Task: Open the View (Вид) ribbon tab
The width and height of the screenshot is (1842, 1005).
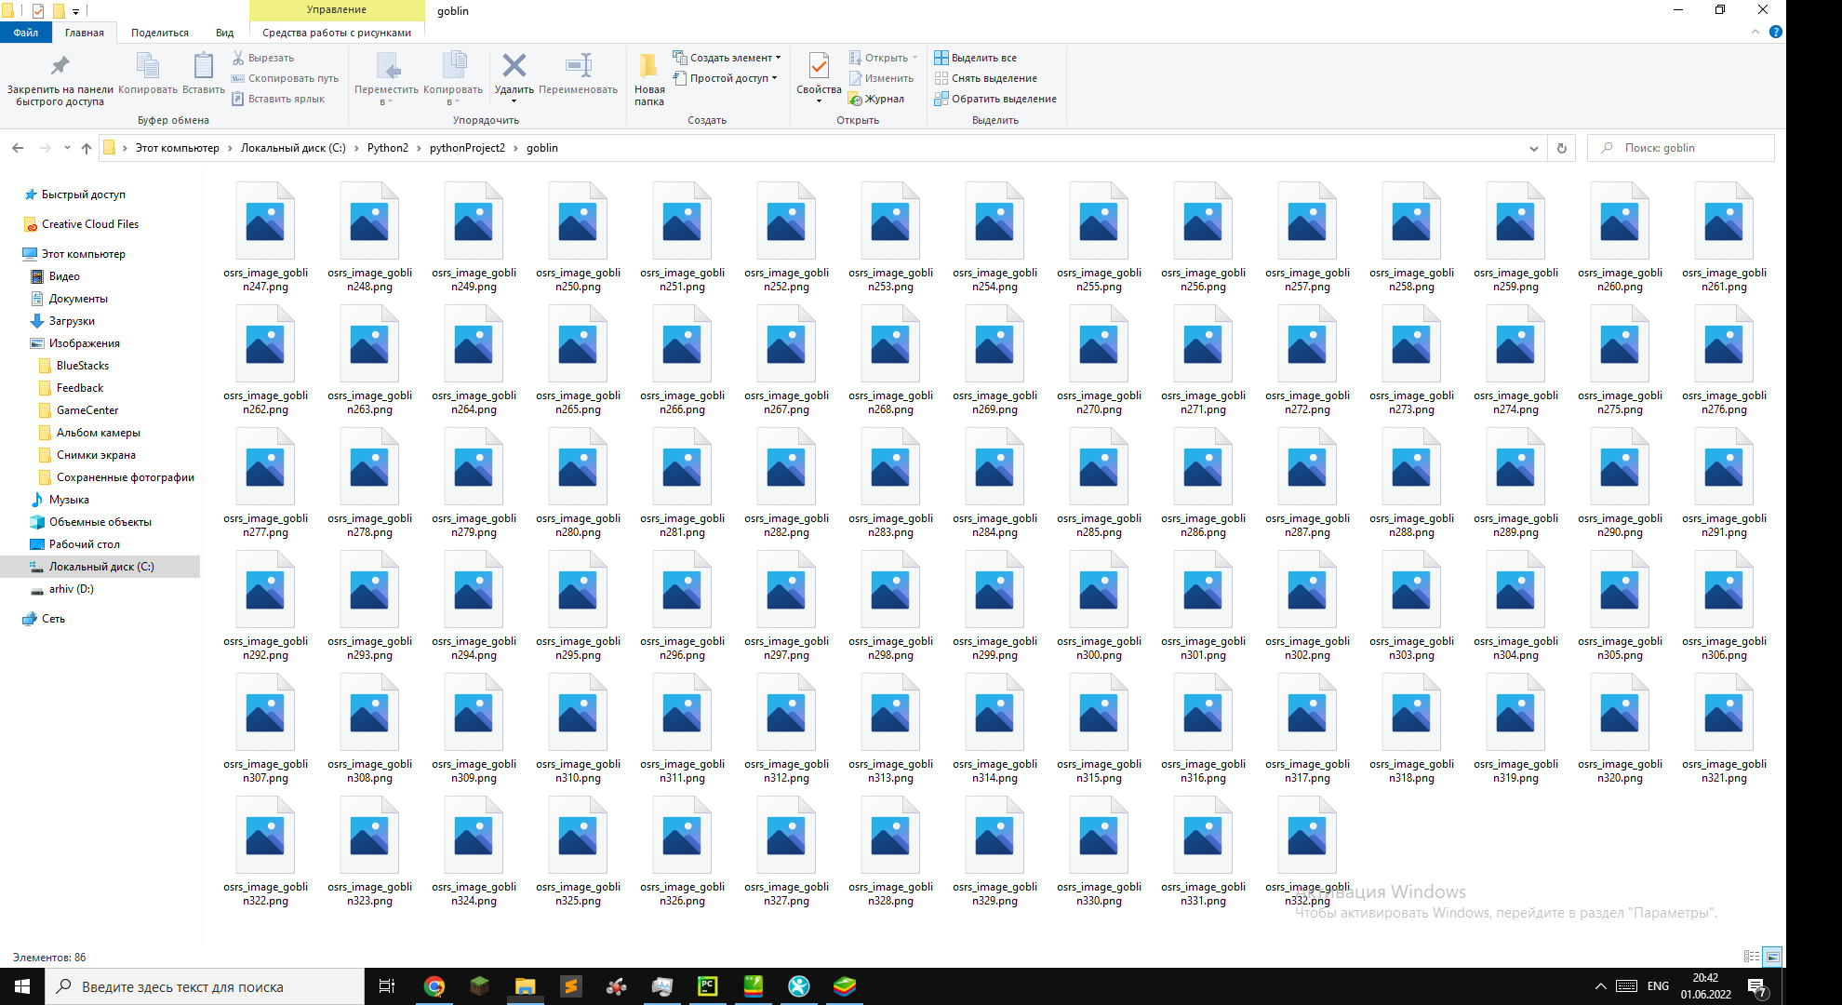Action: [x=224, y=33]
